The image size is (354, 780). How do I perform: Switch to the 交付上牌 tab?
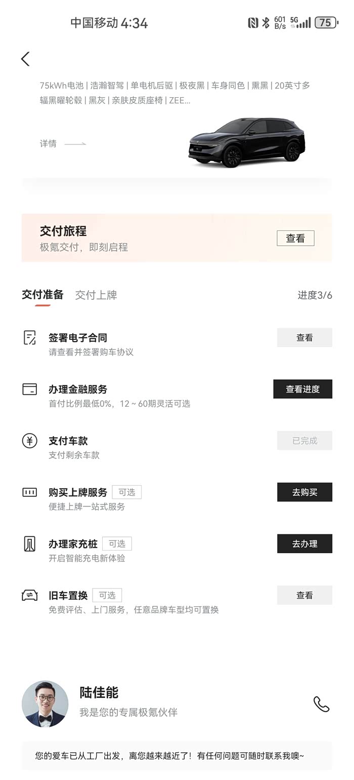(96, 295)
